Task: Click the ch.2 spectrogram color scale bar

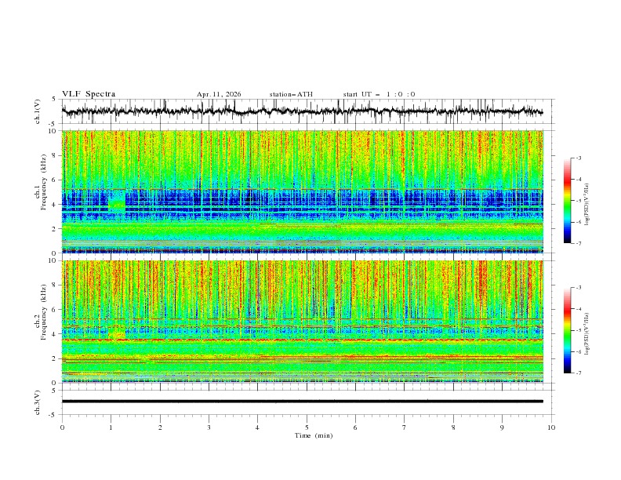Action: pos(567,330)
